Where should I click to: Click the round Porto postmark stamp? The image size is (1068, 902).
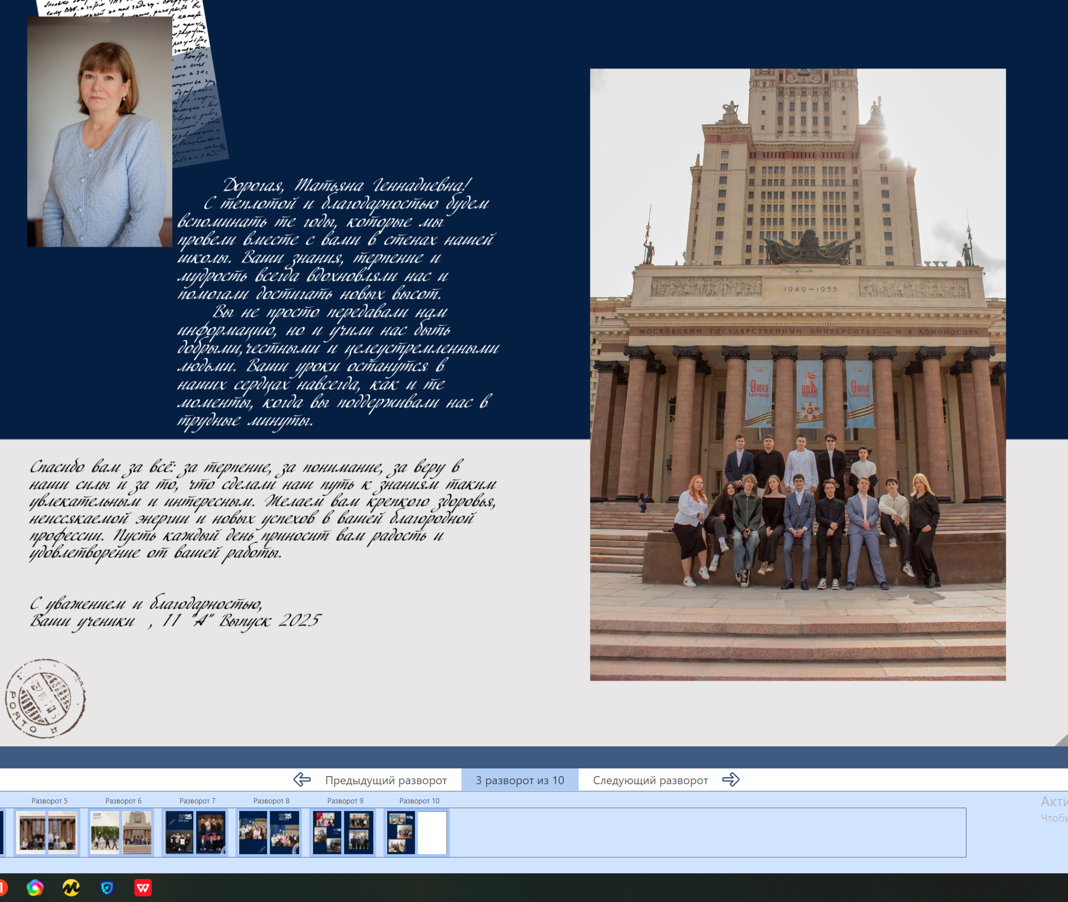(x=45, y=698)
